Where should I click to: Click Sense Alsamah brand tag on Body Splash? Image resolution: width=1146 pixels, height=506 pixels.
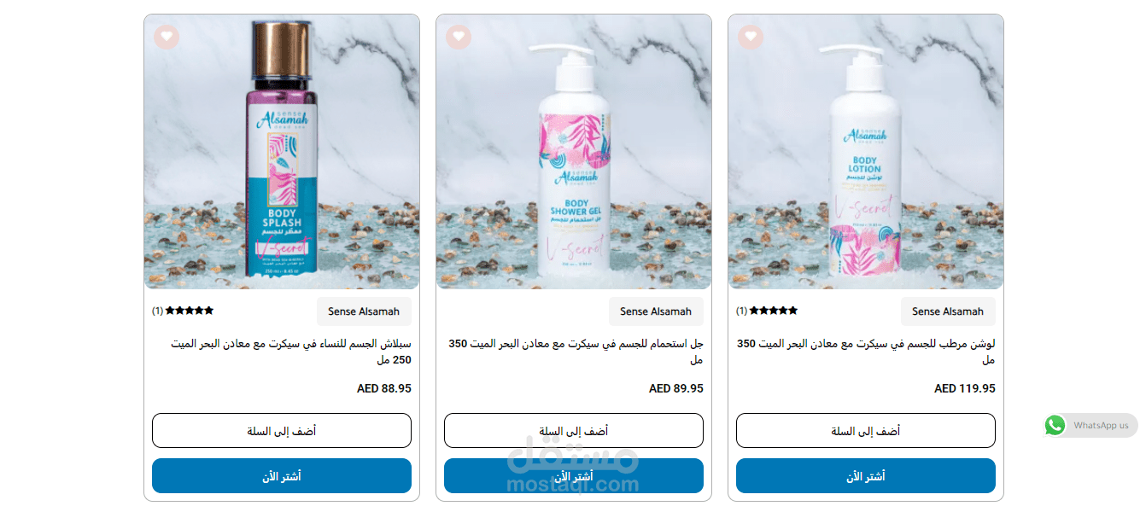364,311
